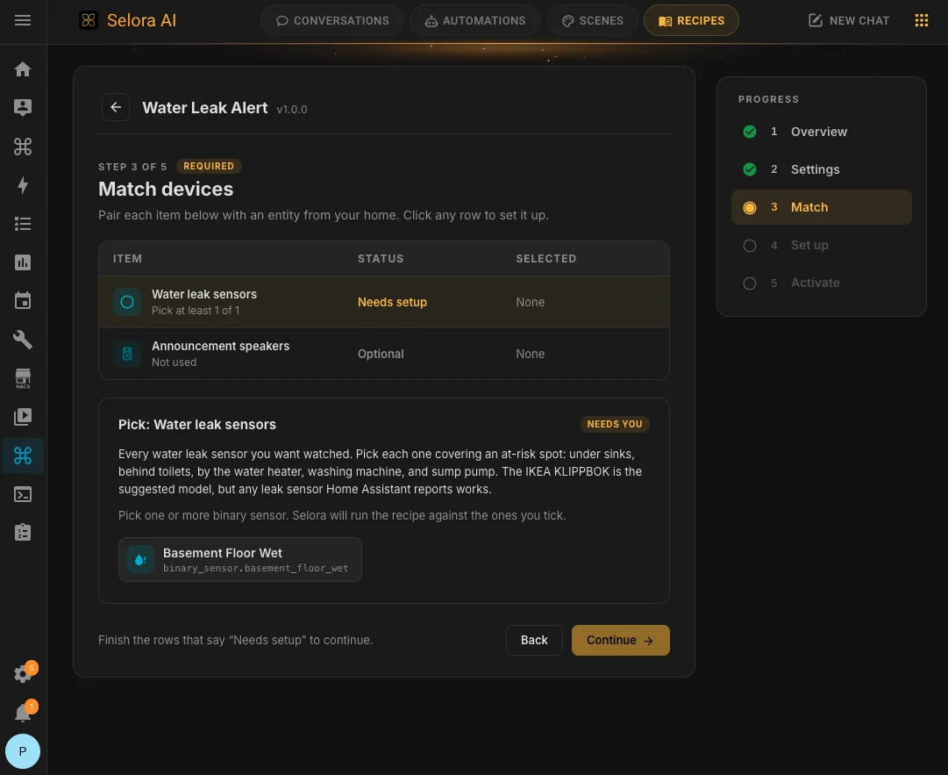Screen dimensions: 948x775
Task: Open History bar chart sidebar icon
Action: [23, 262]
